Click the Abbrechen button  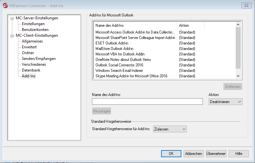(x=194, y=154)
